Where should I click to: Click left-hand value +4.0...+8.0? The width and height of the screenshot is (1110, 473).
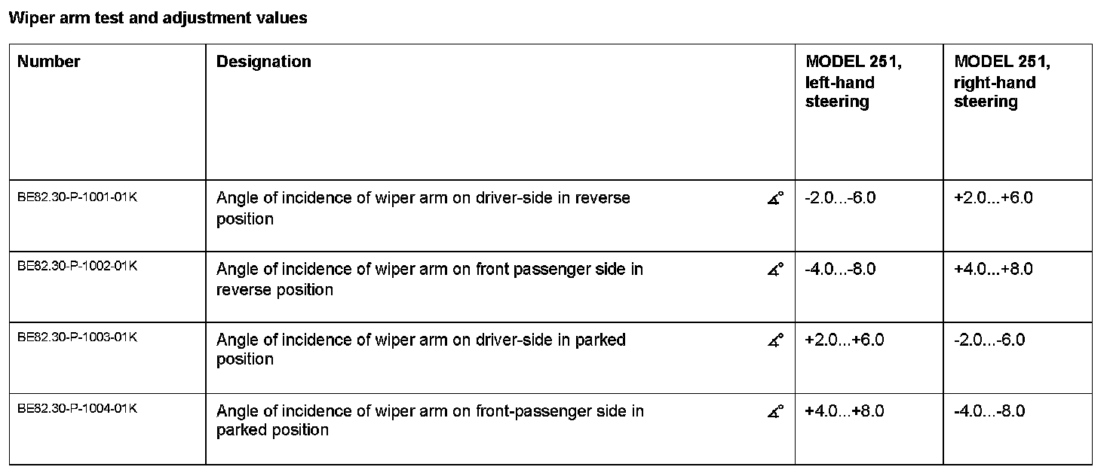coord(845,411)
